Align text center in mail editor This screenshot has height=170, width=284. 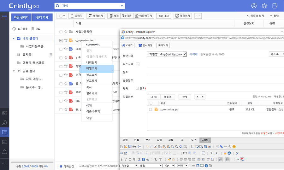(x=185, y=160)
